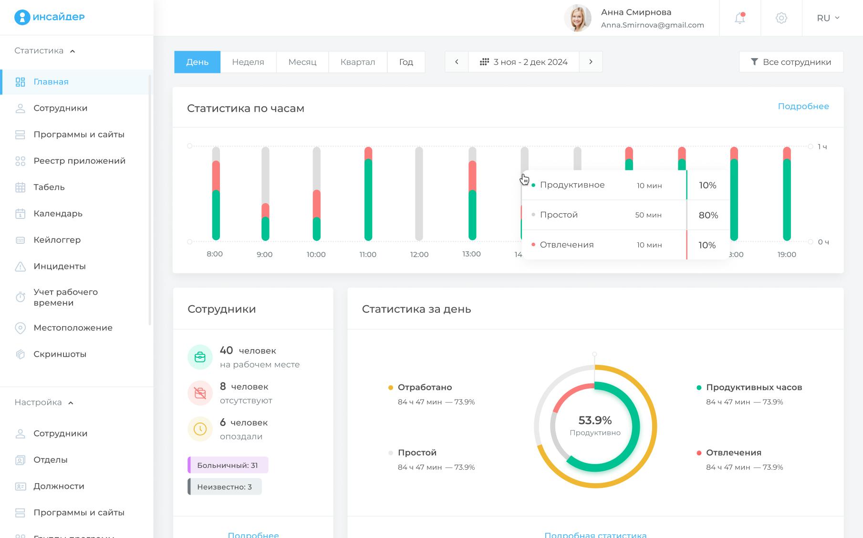Click the Табель grid icon in sidebar

(20, 187)
